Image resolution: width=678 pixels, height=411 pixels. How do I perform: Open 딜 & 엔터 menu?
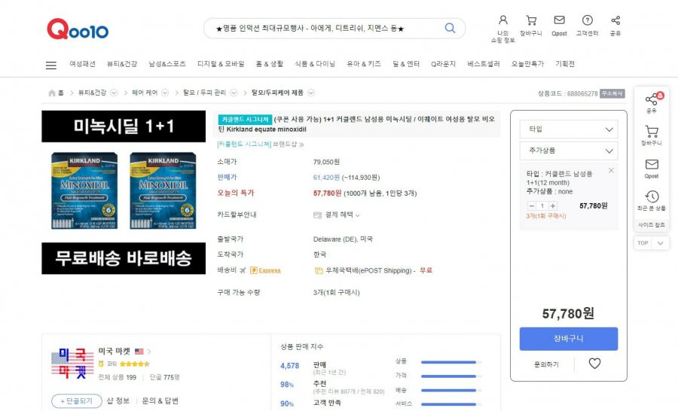tap(406, 63)
